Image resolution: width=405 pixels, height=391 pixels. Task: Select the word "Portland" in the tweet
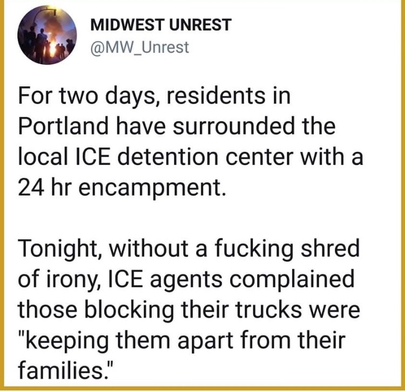63,126
